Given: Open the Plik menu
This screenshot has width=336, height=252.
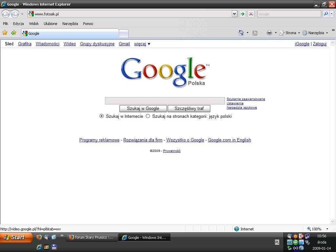Looking at the screenshot, I should point(6,24).
